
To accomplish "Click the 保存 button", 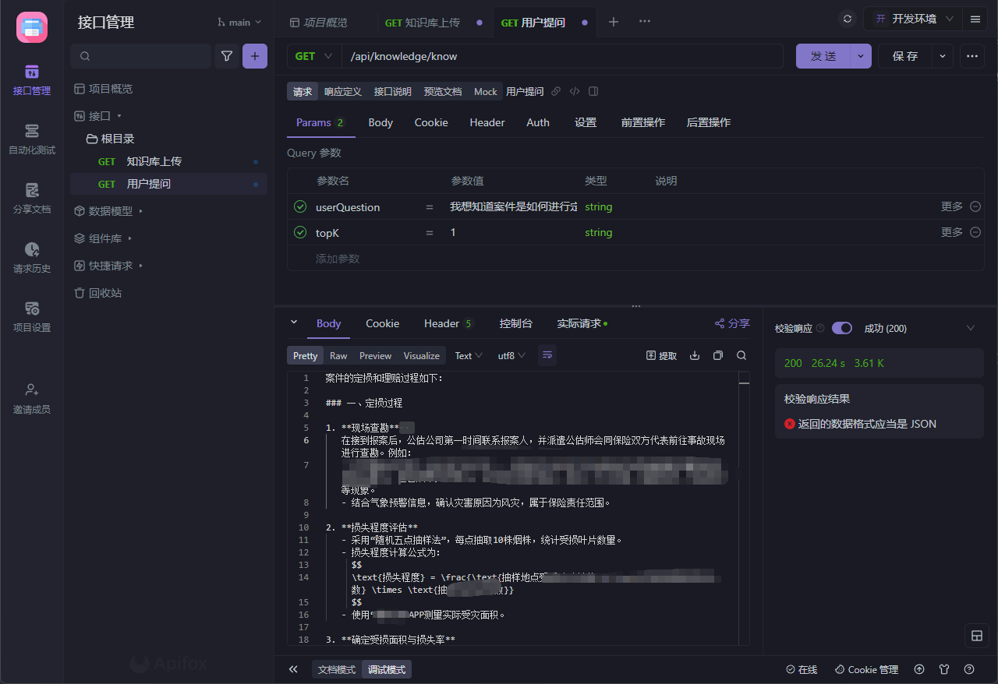I will click(905, 56).
